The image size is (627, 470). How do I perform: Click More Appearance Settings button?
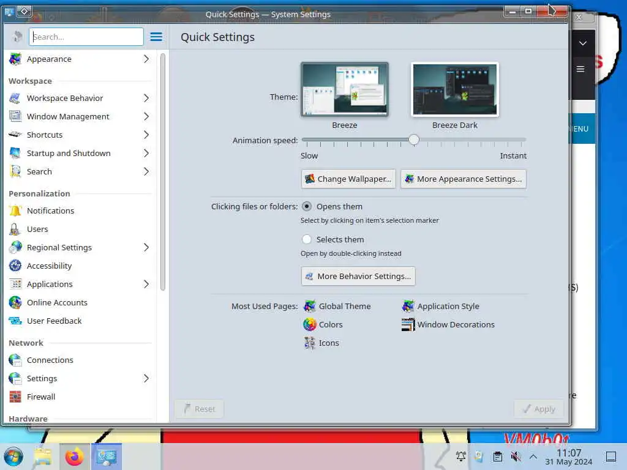[x=464, y=179]
